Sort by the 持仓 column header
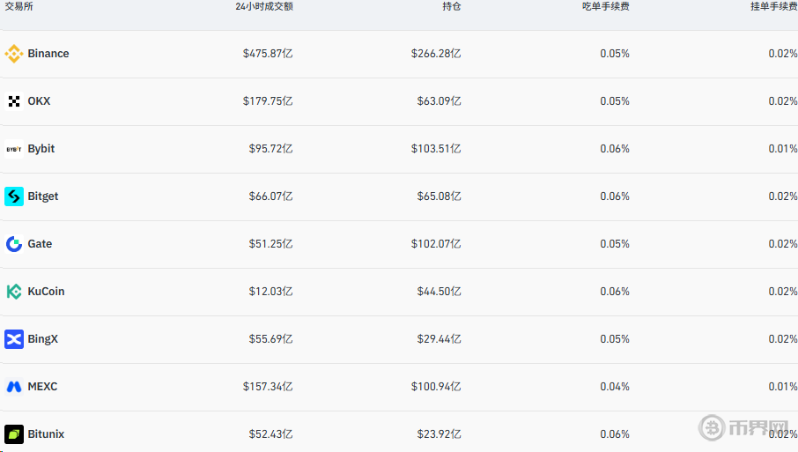Viewport: 798px width, 452px height. (x=452, y=6)
